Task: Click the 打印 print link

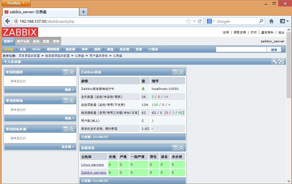Action: [253, 33]
